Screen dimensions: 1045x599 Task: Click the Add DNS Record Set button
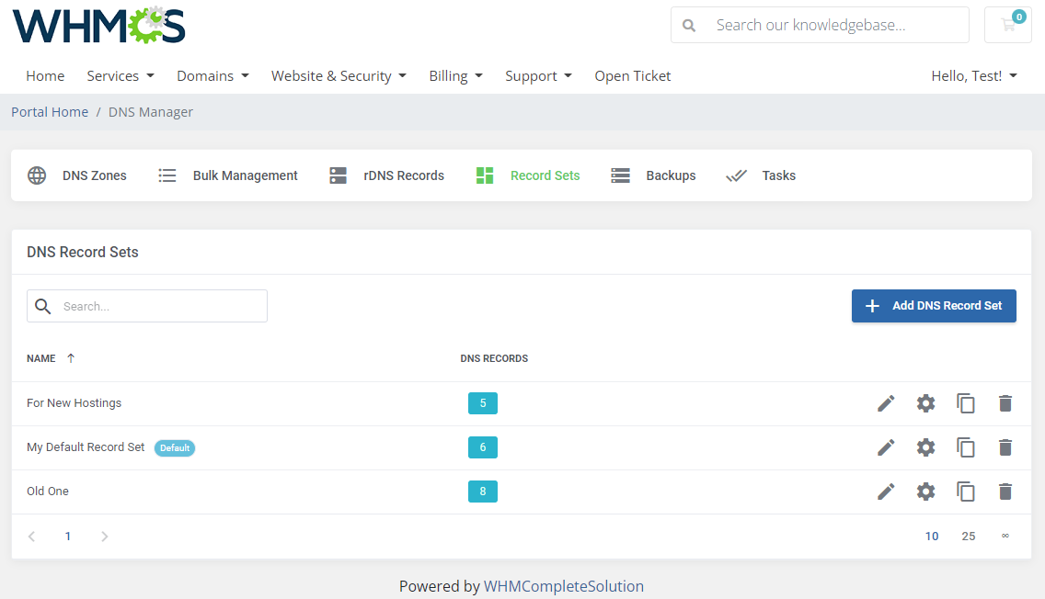point(934,305)
